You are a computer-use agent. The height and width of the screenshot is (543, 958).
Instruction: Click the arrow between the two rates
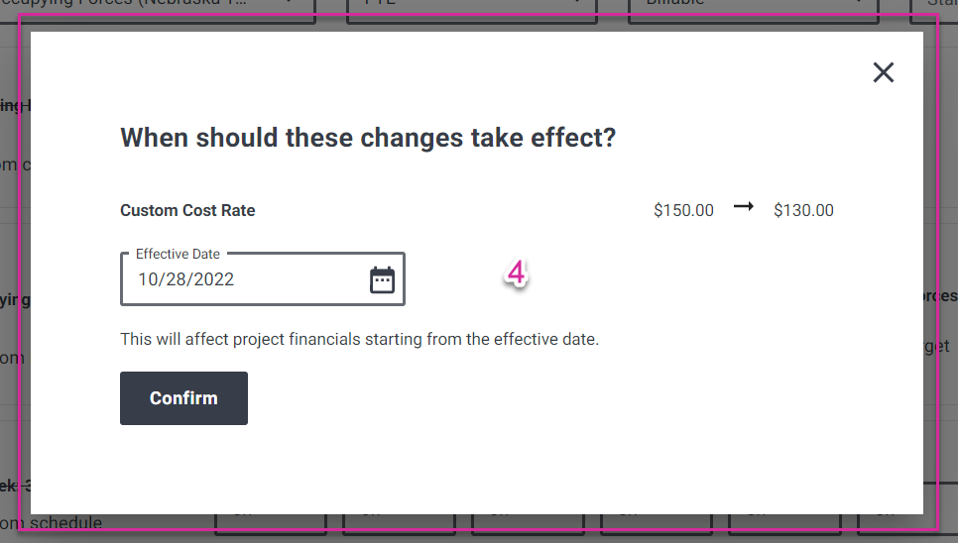coord(744,207)
